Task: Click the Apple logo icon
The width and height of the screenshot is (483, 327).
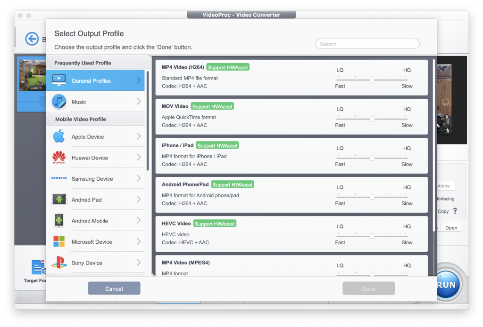Action: tap(59, 136)
